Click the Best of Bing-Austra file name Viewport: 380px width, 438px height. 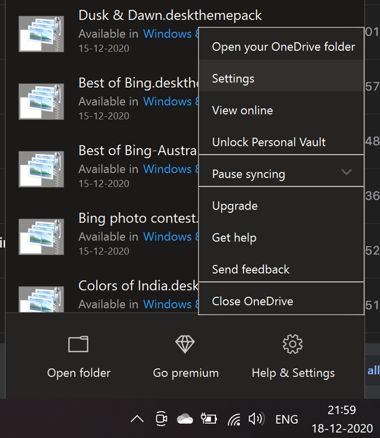[138, 151]
